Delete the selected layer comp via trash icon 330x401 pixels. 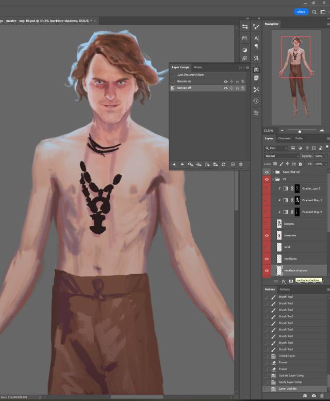pos(241,164)
